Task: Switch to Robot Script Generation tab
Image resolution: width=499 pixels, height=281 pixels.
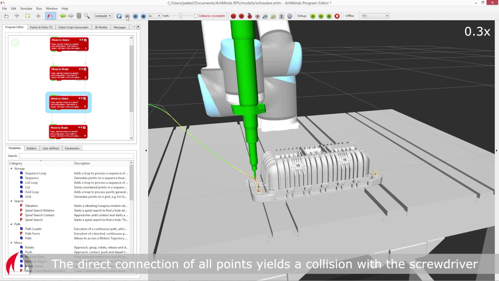Action: [x=73, y=27]
